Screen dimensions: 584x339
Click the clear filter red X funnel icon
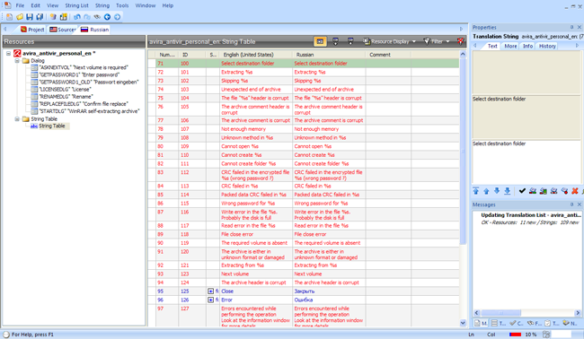coord(461,41)
